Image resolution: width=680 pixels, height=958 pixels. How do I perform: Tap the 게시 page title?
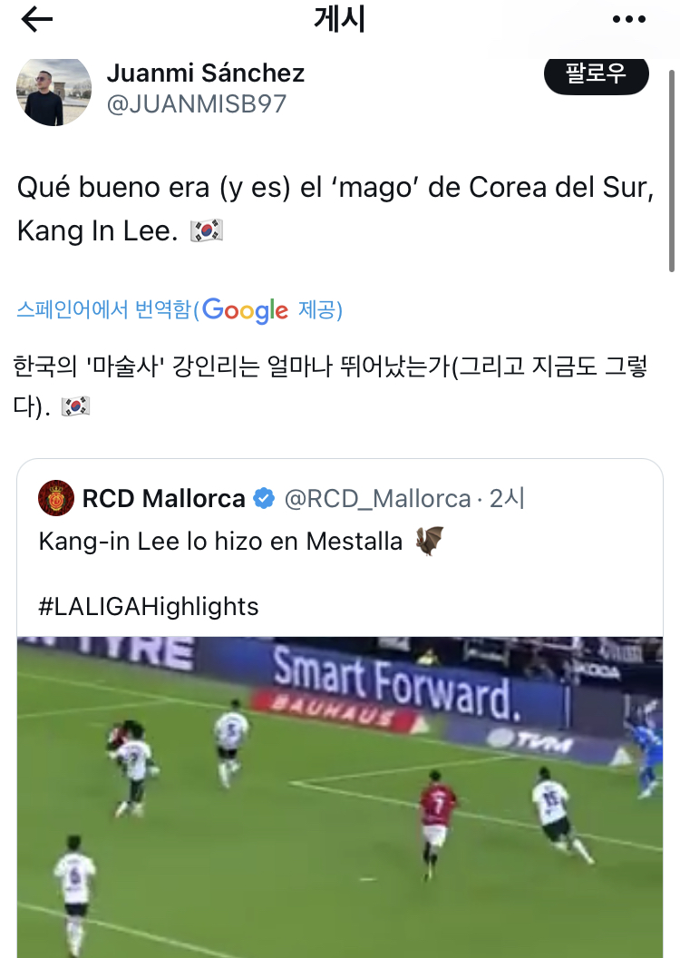click(339, 20)
